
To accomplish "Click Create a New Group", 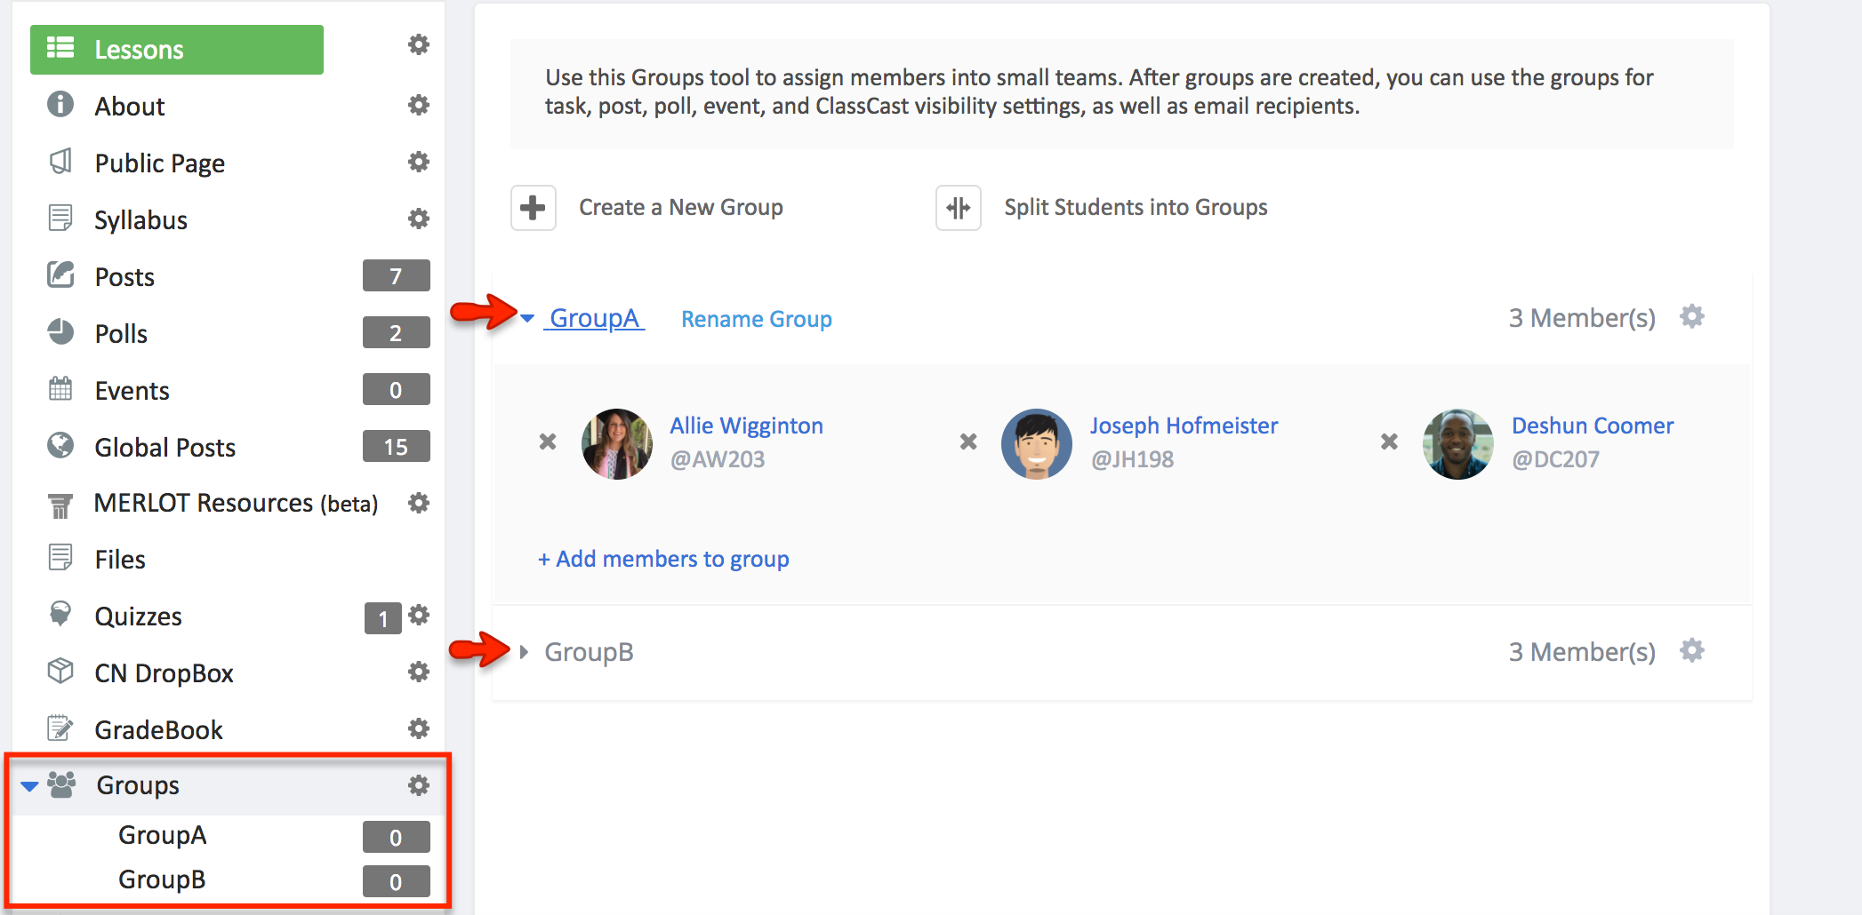I will [x=680, y=208].
